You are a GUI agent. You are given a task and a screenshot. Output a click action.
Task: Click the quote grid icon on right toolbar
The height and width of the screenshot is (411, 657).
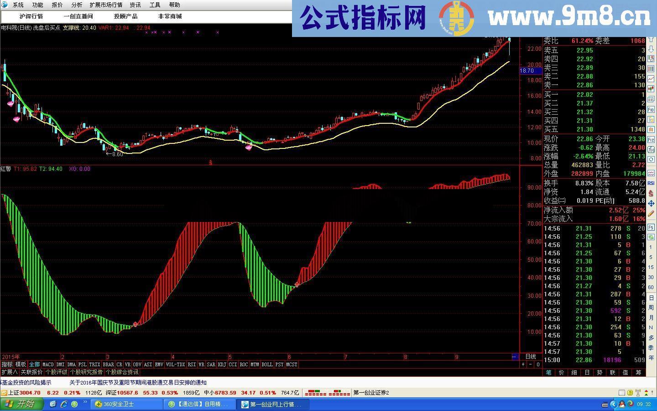651,69
